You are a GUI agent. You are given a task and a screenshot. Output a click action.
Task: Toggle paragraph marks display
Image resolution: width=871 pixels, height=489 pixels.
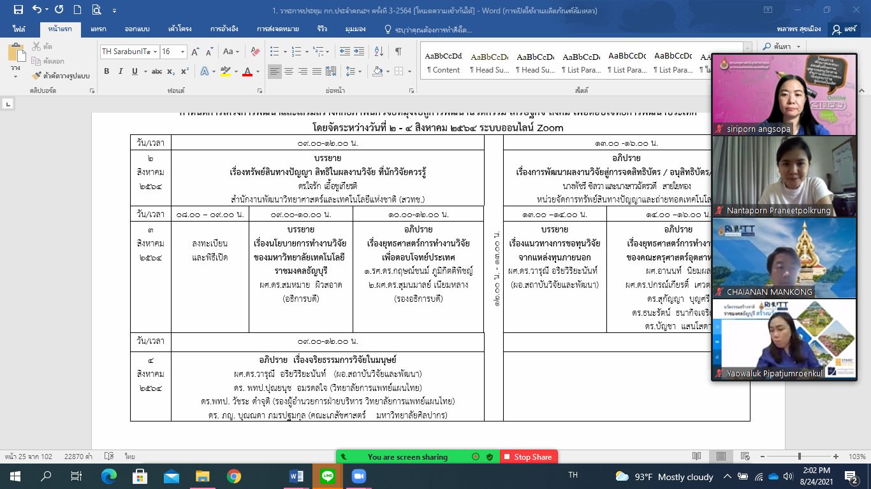coord(399,52)
